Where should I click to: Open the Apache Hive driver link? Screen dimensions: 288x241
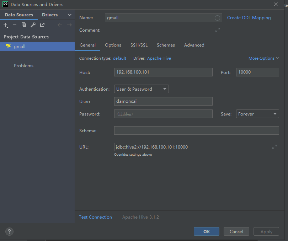[159, 58]
